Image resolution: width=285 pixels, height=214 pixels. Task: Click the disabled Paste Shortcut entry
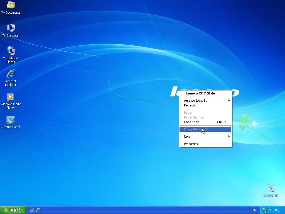tap(205, 117)
